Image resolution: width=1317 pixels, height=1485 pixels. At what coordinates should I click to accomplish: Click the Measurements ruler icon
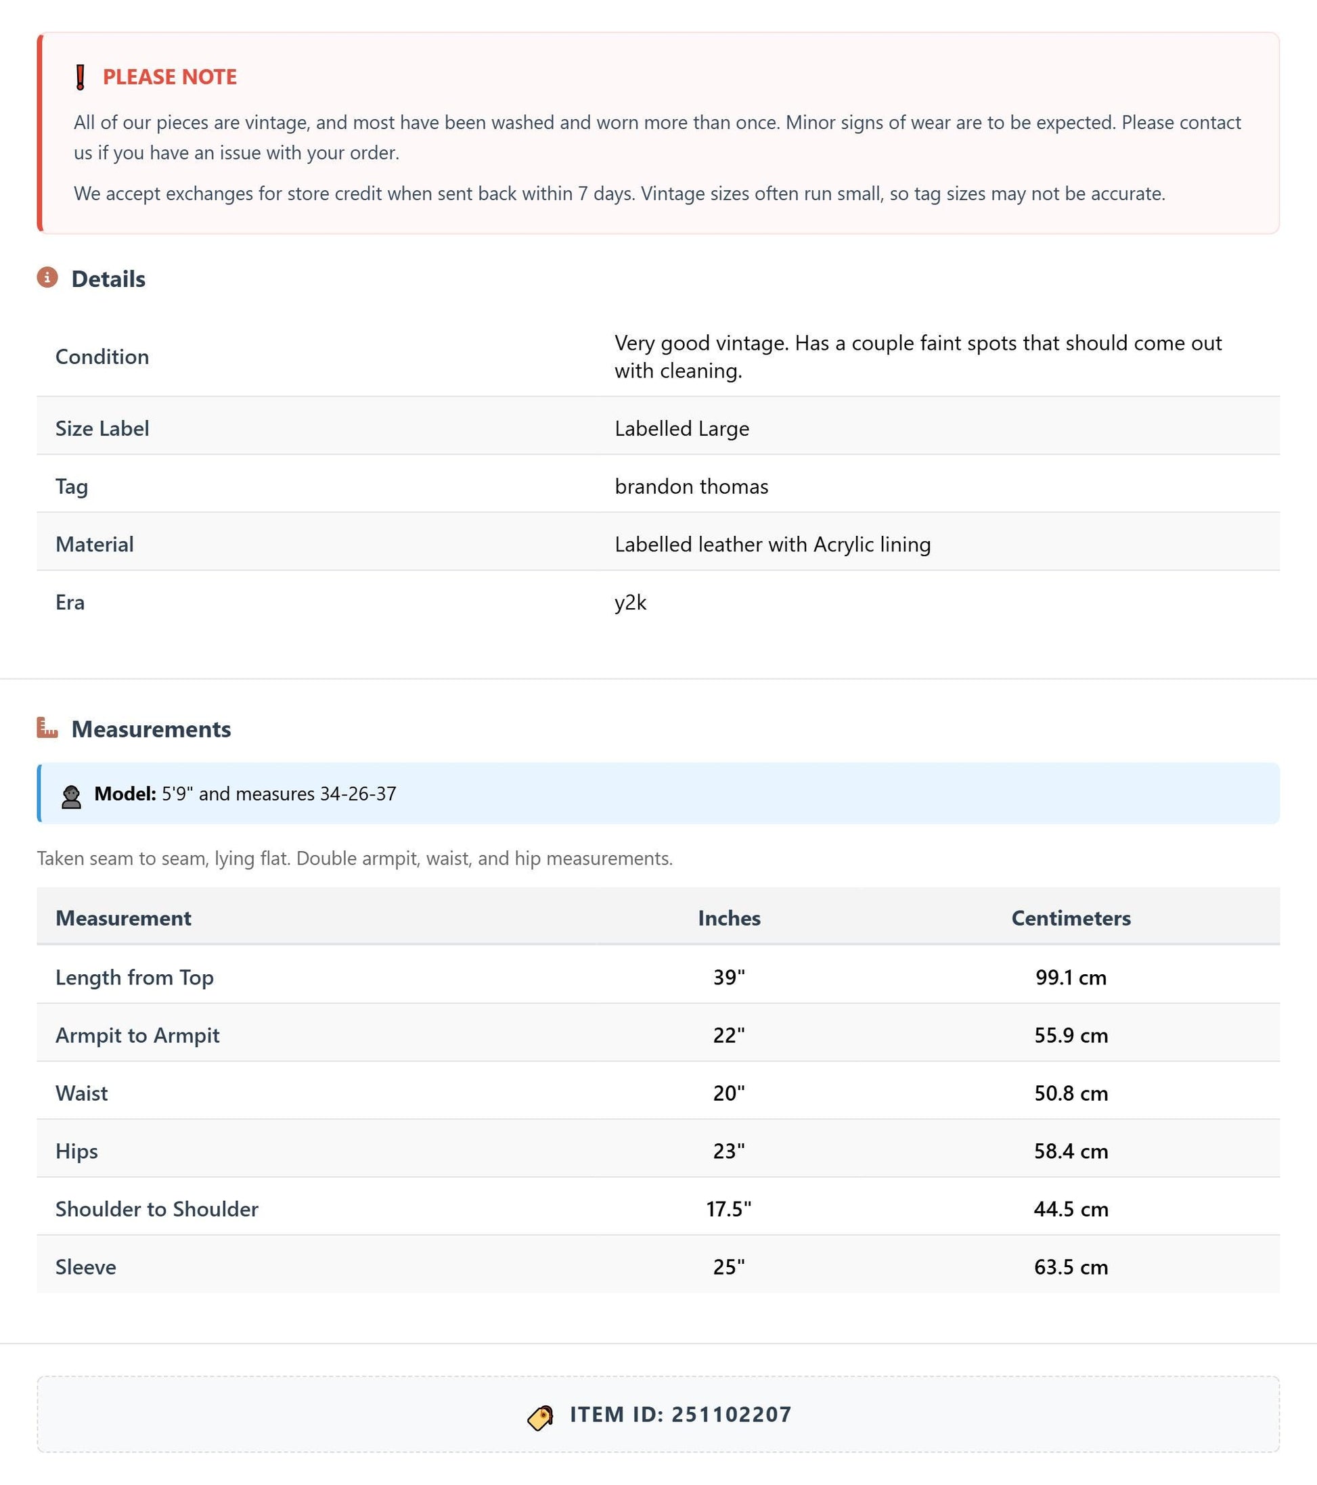tap(47, 727)
